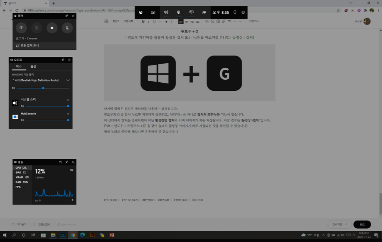Select the 믹스 tab in audio widget

tap(19, 67)
